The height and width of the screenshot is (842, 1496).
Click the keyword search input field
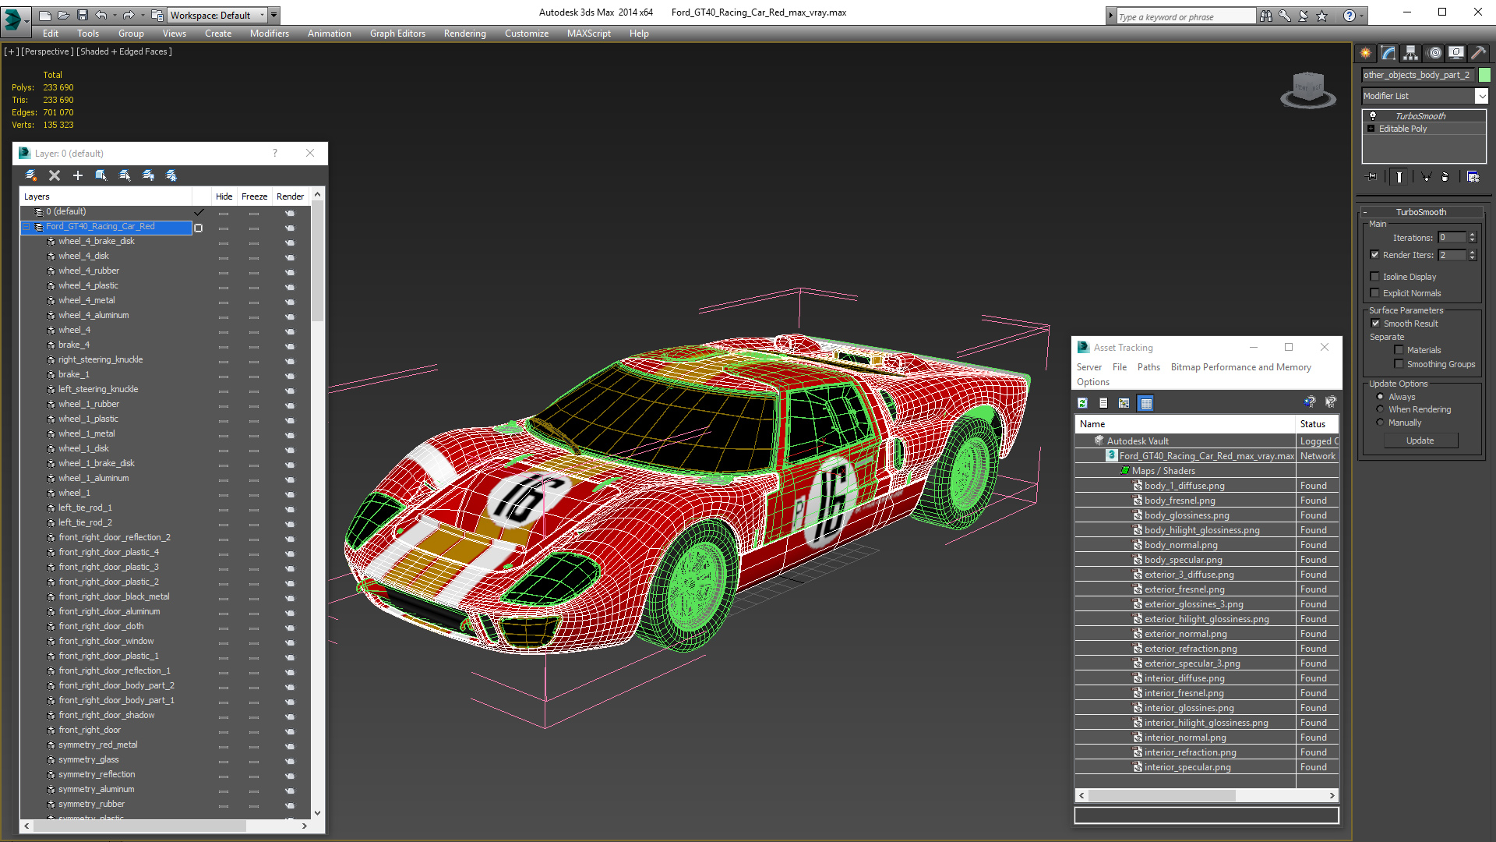[1186, 16]
